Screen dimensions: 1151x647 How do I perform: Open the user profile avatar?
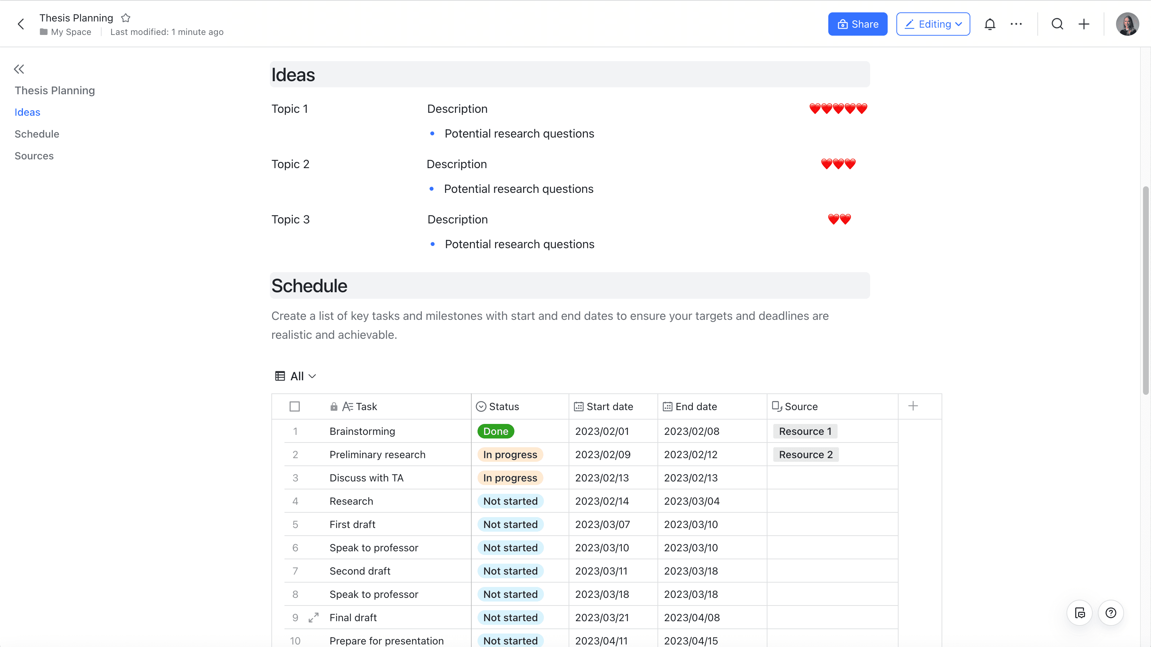pos(1127,24)
